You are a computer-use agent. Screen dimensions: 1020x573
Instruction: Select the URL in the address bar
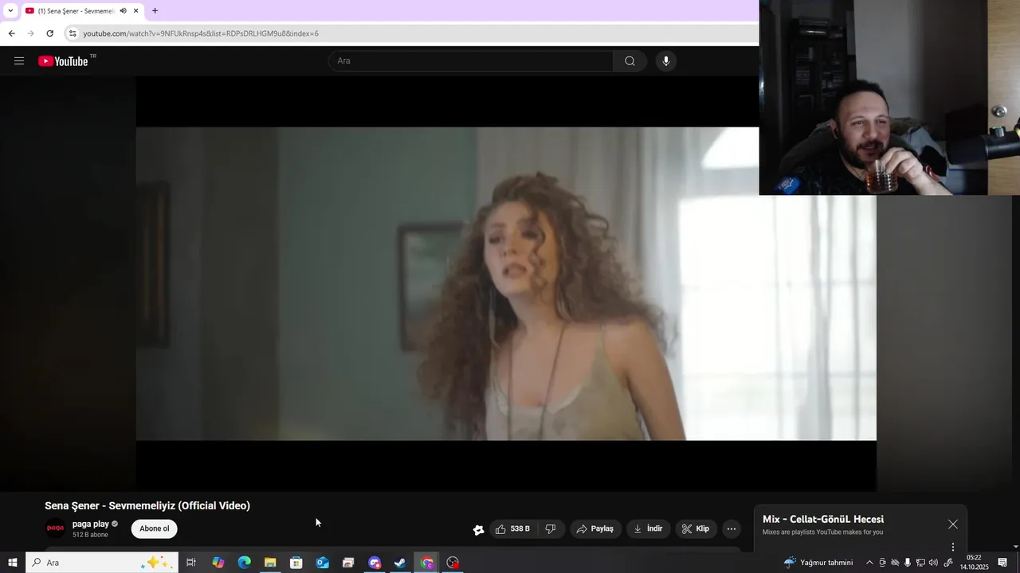tap(201, 33)
